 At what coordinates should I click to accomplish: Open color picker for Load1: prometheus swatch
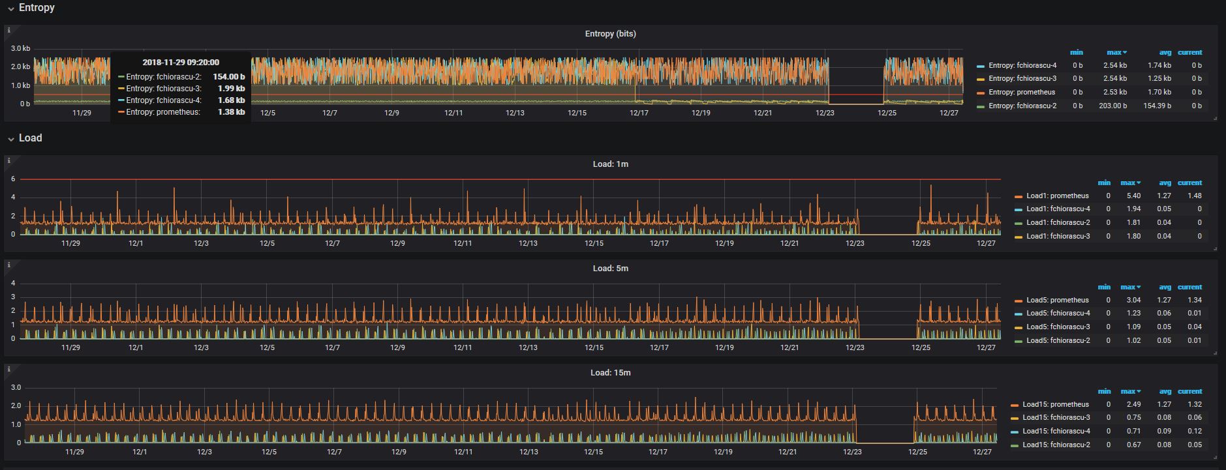click(x=1019, y=197)
